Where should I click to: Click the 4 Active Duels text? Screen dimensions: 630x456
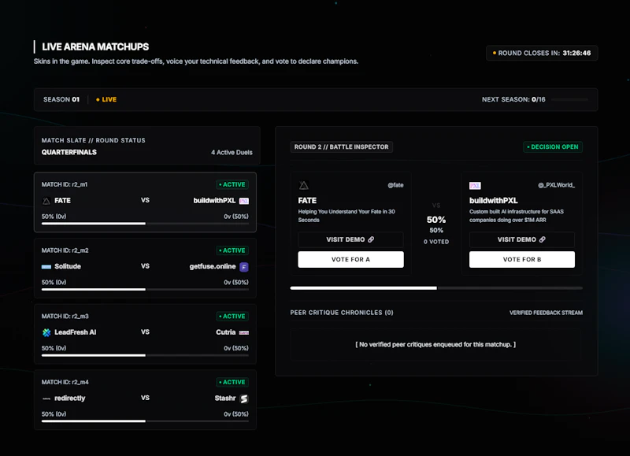tap(232, 153)
